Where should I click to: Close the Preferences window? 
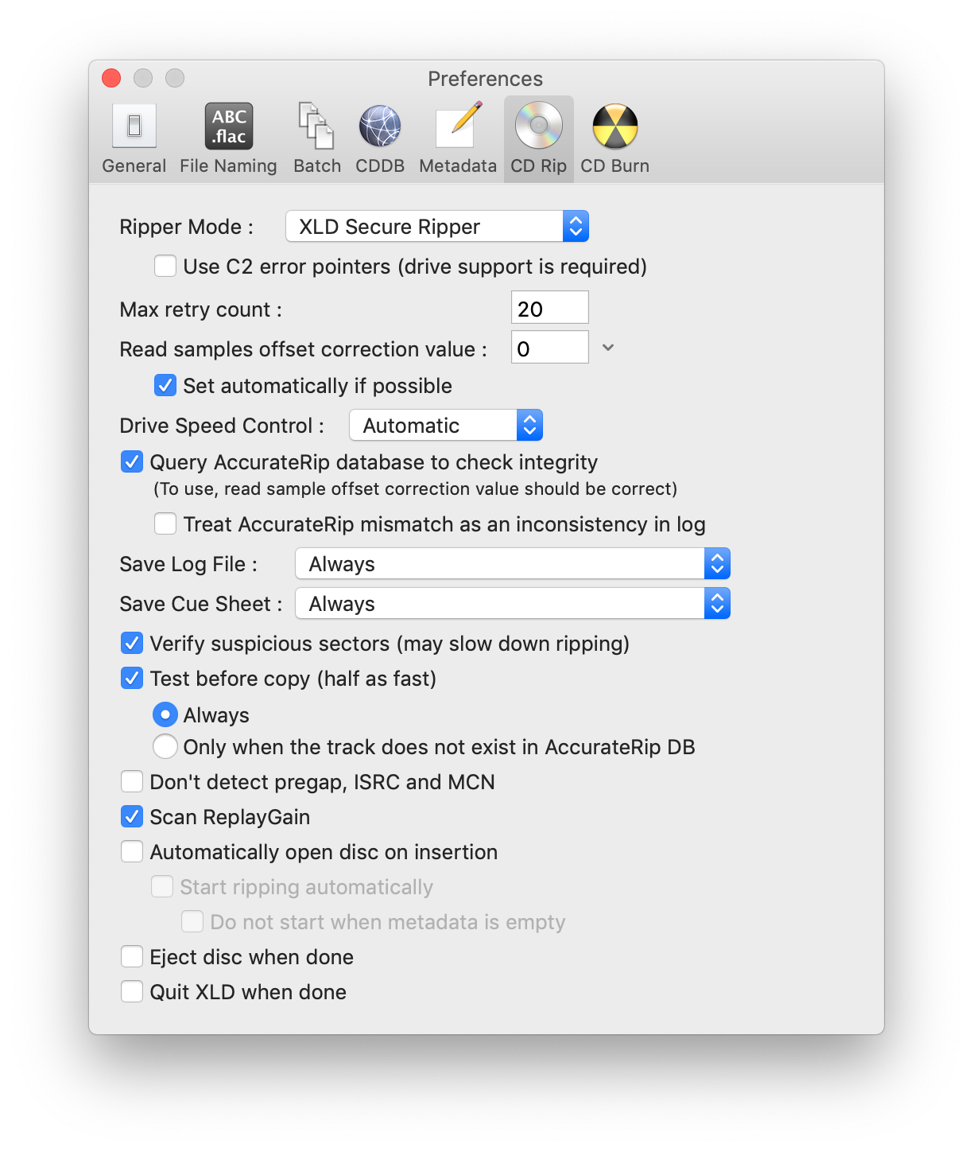(111, 78)
